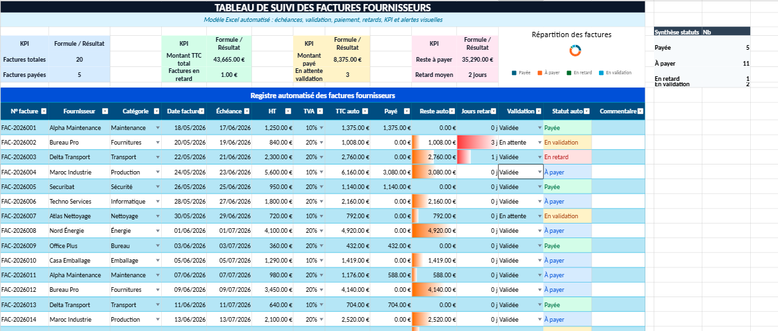This screenshot has width=778, height=331.
Task: Select the Modèle Excel automatisé subtitle
Action: click(322, 20)
